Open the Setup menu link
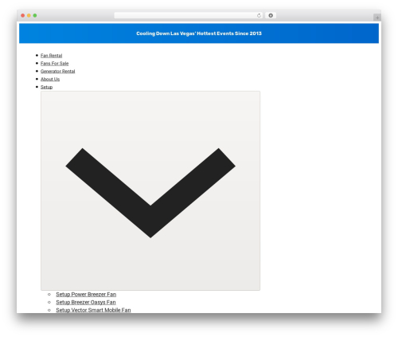Viewport: 398px width, 337px height. tap(46, 87)
